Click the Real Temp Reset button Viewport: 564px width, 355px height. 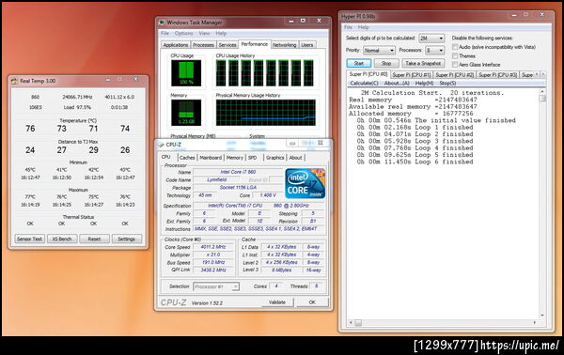pyautogui.click(x=94, y=239)
